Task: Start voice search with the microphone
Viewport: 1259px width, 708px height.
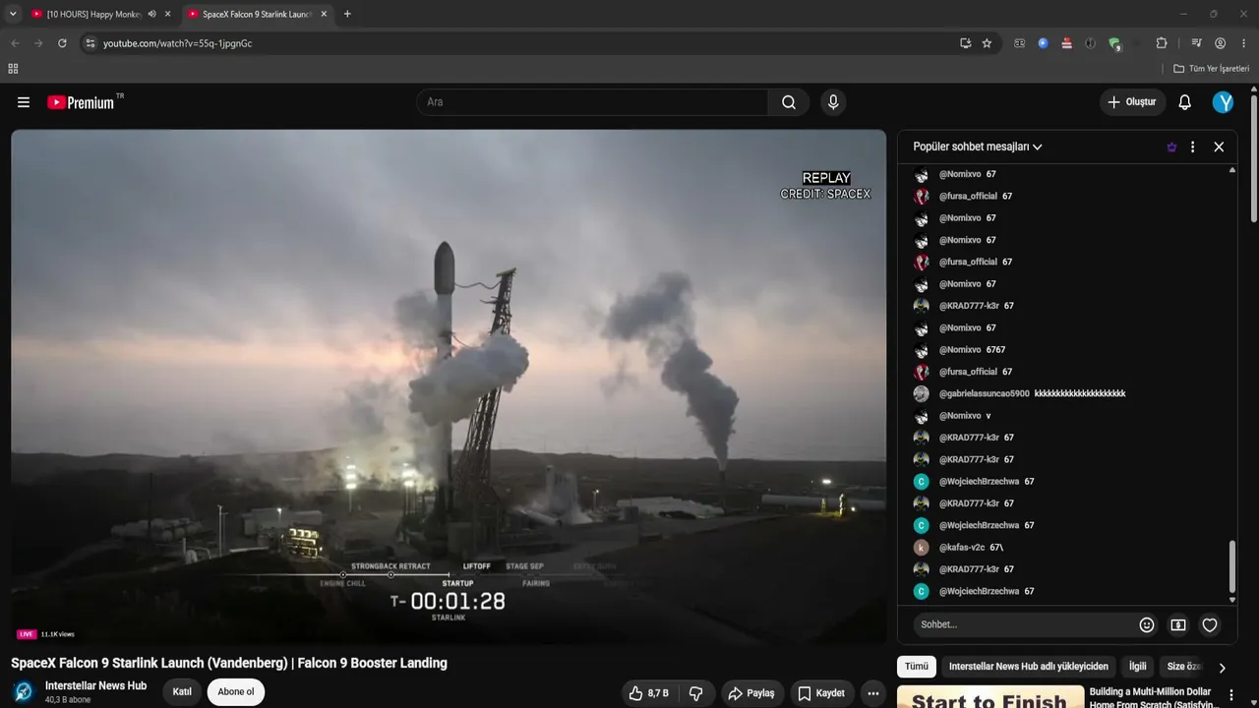Action: click(x=833, y=102)
